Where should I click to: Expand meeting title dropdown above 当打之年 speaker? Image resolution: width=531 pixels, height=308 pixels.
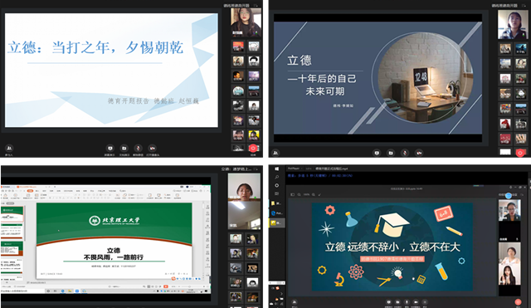click(256, 5)
